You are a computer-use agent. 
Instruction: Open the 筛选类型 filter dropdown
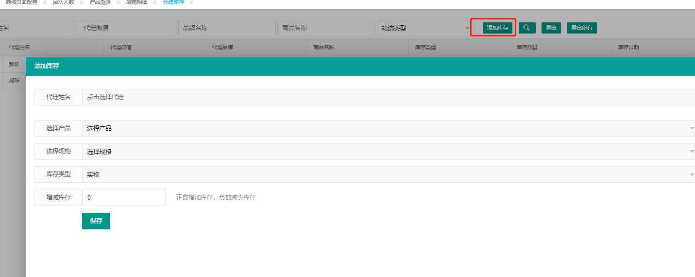point(424,28)
